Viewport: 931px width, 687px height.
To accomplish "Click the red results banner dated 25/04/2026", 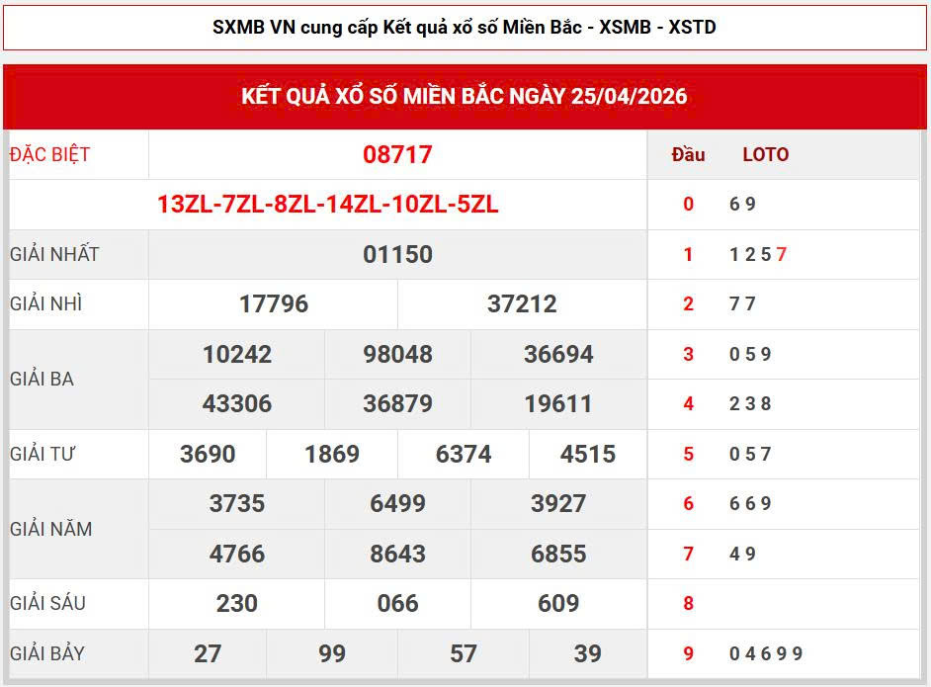I will [465, 96].
